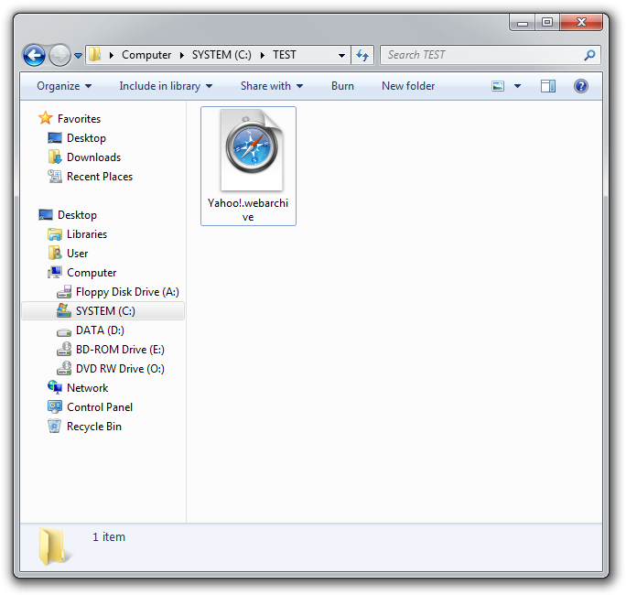Open Help with the question mark icon

click(581, 86)
